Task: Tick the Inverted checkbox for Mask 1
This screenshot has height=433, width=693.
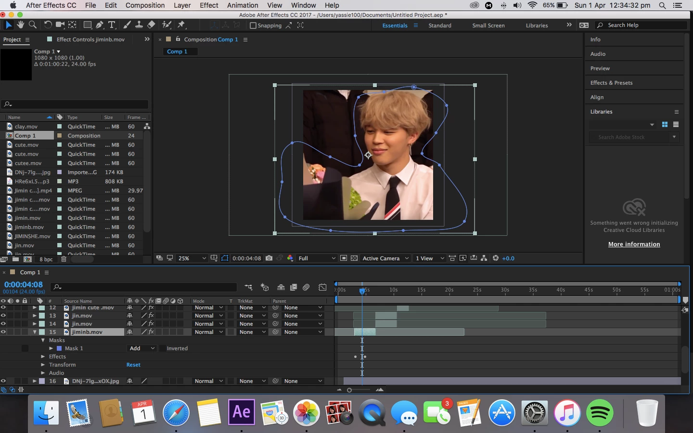Action: 163,348
